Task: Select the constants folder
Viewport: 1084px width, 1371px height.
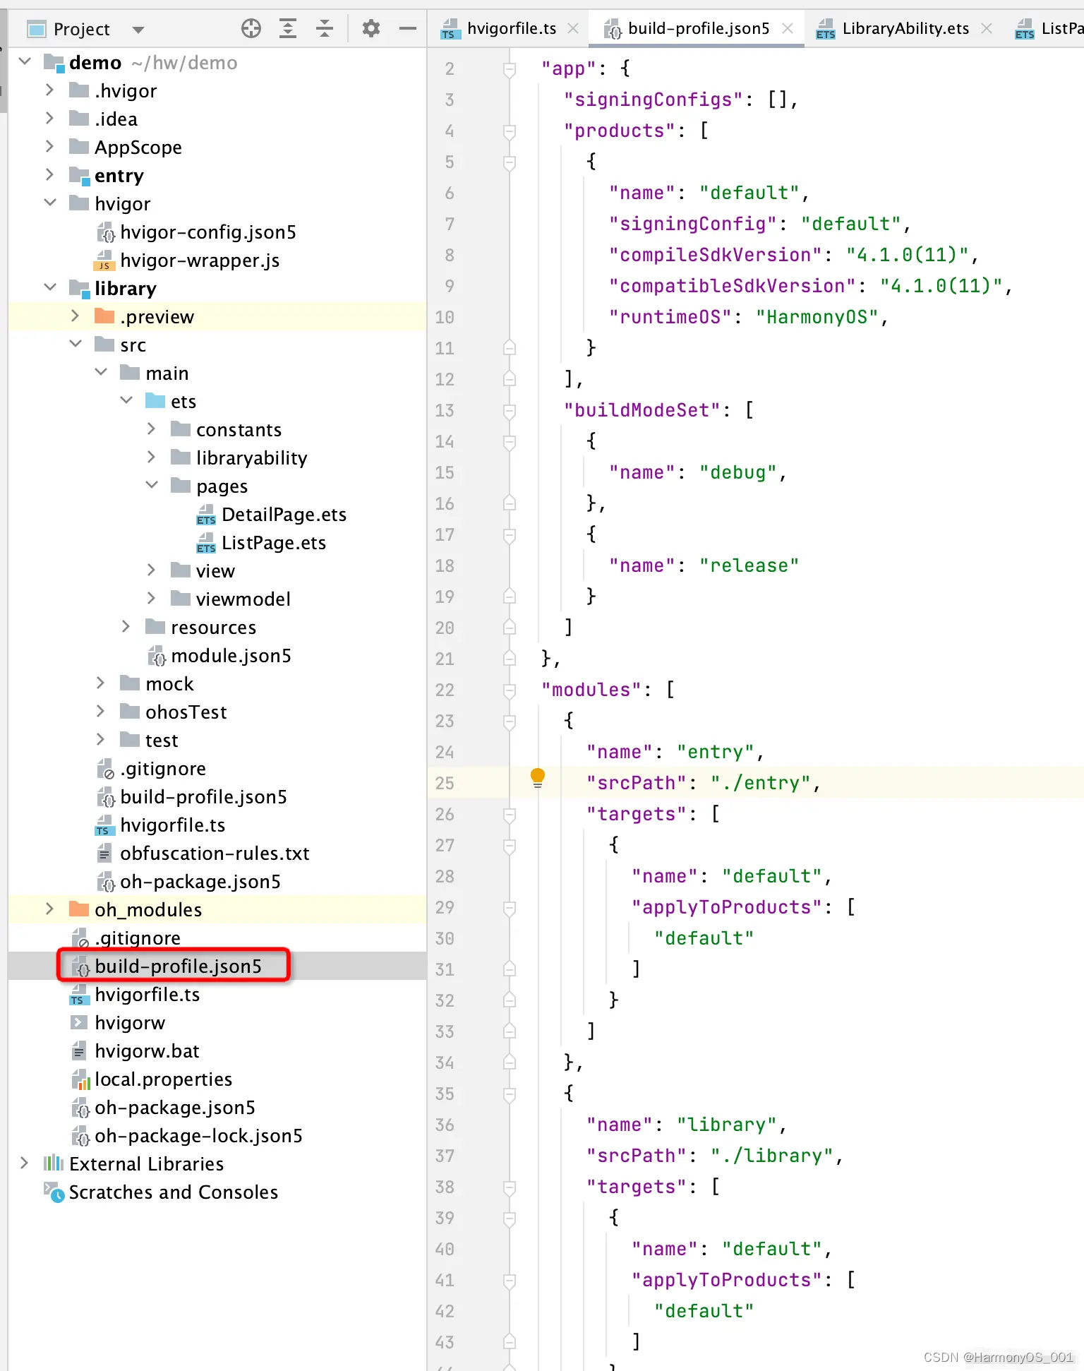Action: pyautogui.click(x=239, y=430)
